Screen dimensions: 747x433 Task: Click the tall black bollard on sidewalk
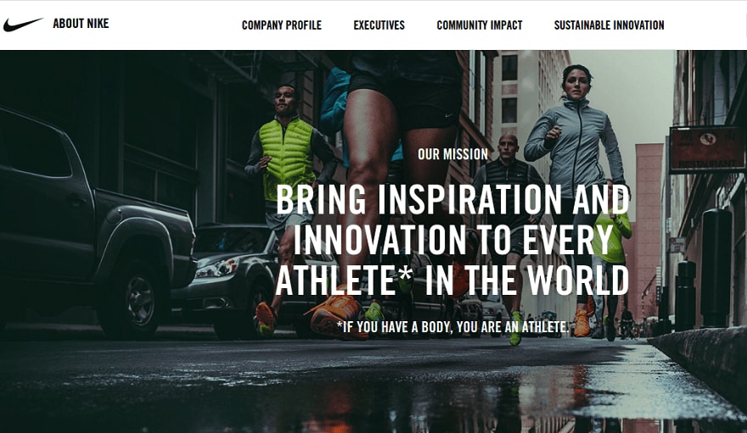(716, 267)
